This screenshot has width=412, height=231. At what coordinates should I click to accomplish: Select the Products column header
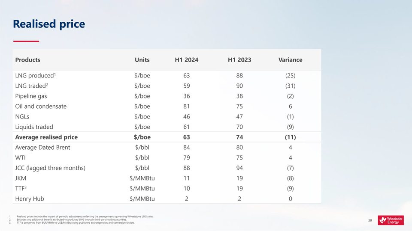(27, 60)
